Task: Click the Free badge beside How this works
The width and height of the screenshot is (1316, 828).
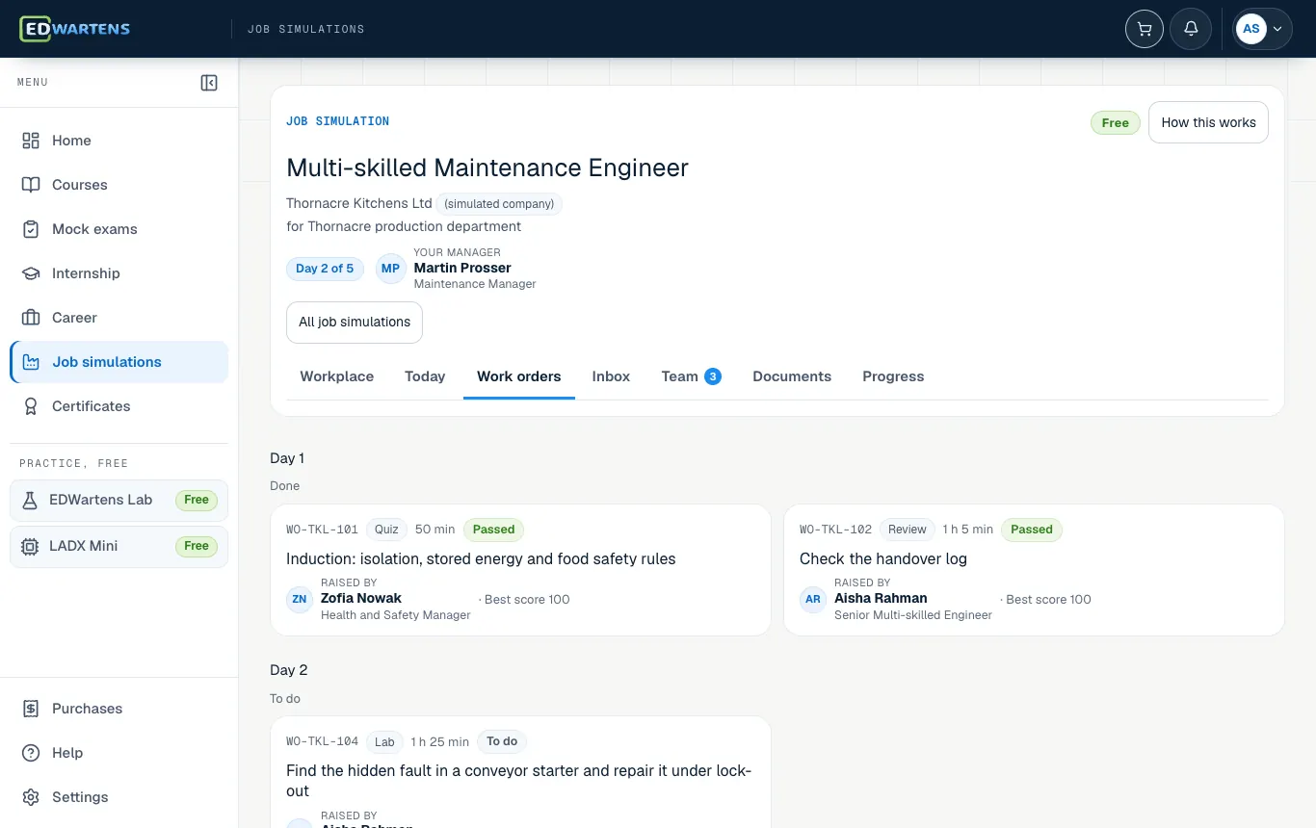Action: click(x=1116, y=123)
